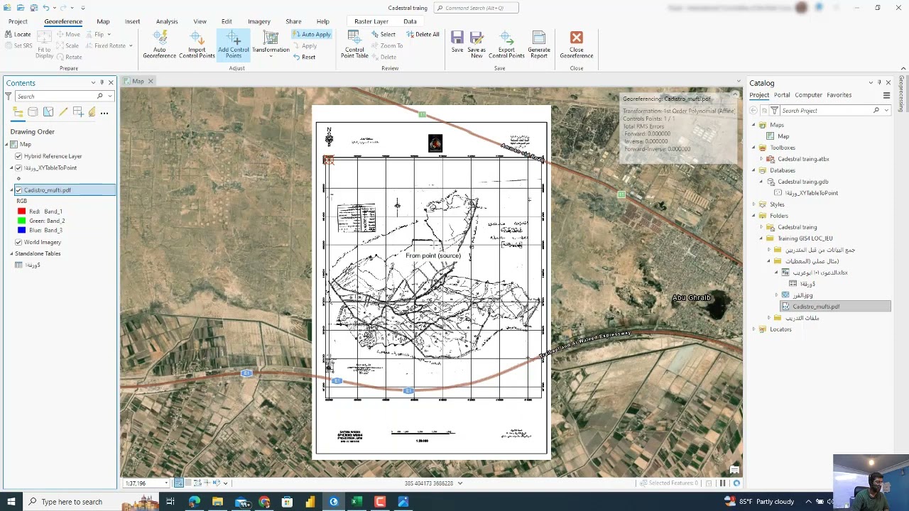Open File Explorer from the taskbar
The image size is (909, 511).
click(x=217, y=502)
